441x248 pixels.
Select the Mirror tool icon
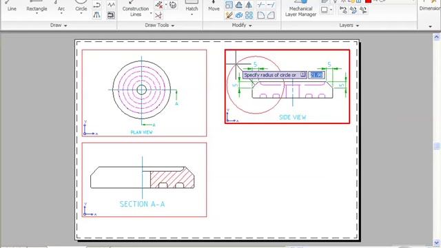point(249,5)
